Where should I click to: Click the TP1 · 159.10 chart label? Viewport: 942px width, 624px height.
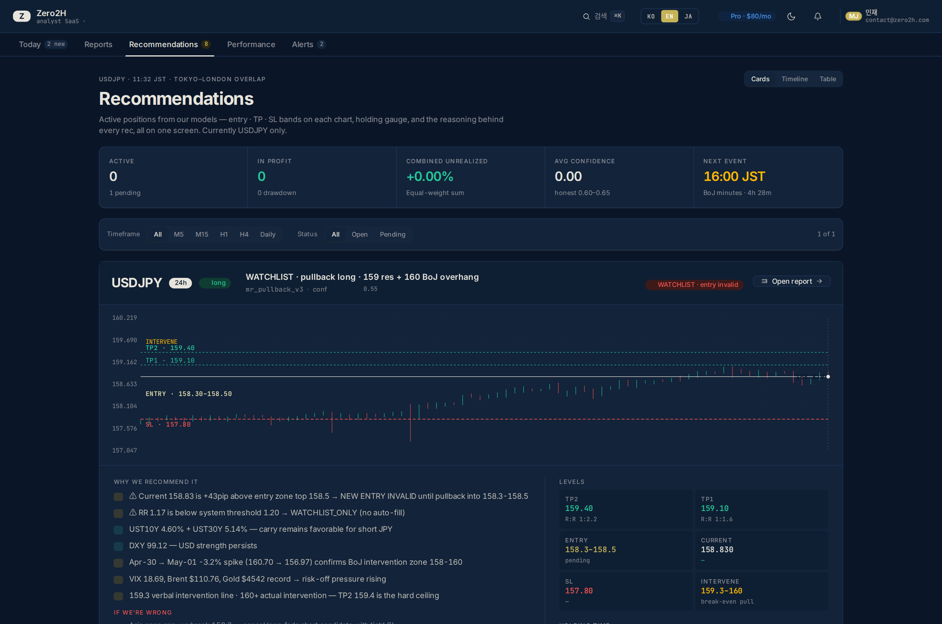pyautogui.click(x=170, y=361)
